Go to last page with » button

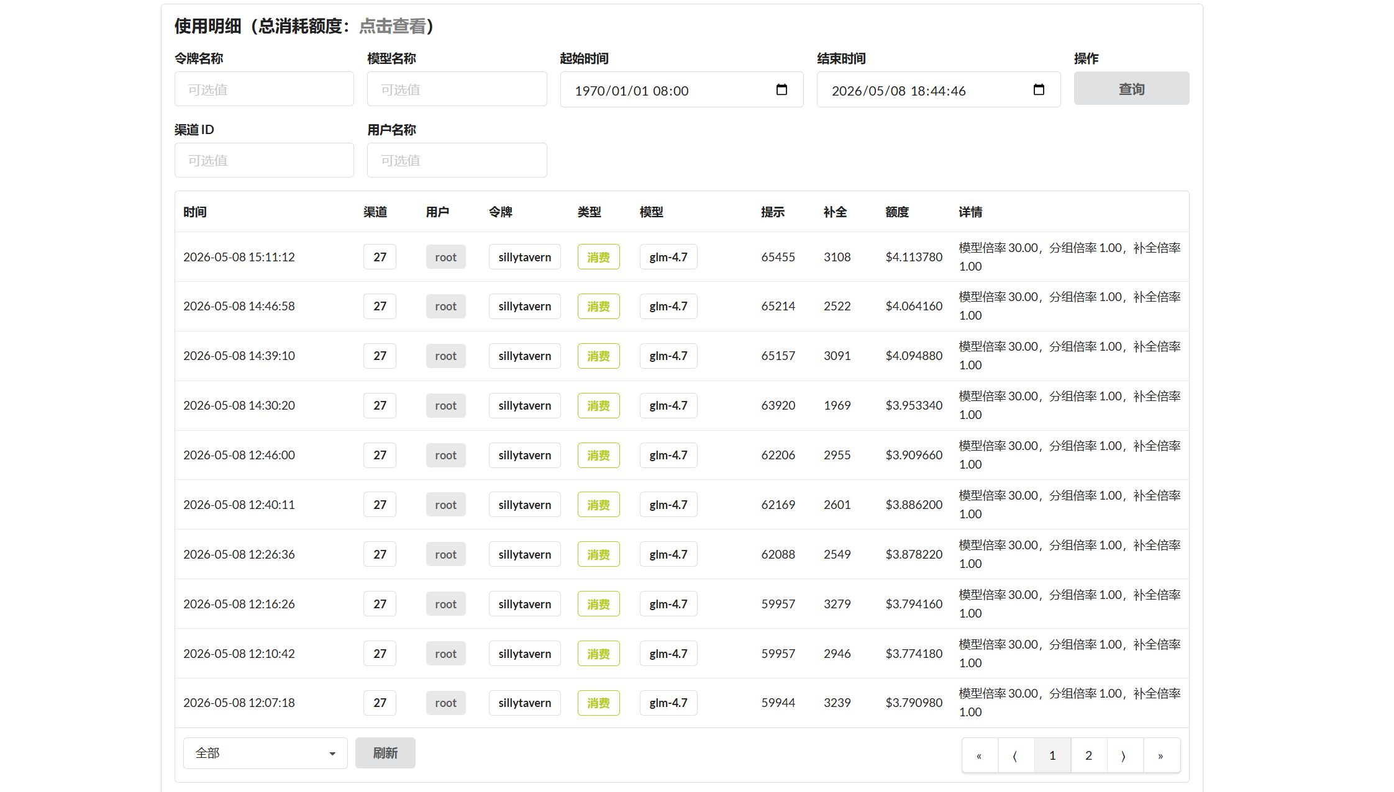click(x=1161, y=755)
